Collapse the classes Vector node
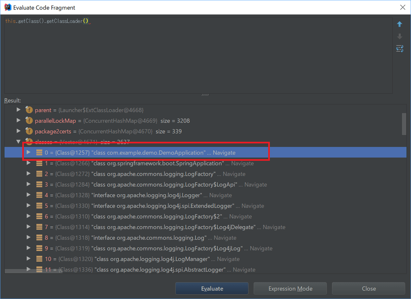This screenshot has width=411, height=299. point(18,142)
